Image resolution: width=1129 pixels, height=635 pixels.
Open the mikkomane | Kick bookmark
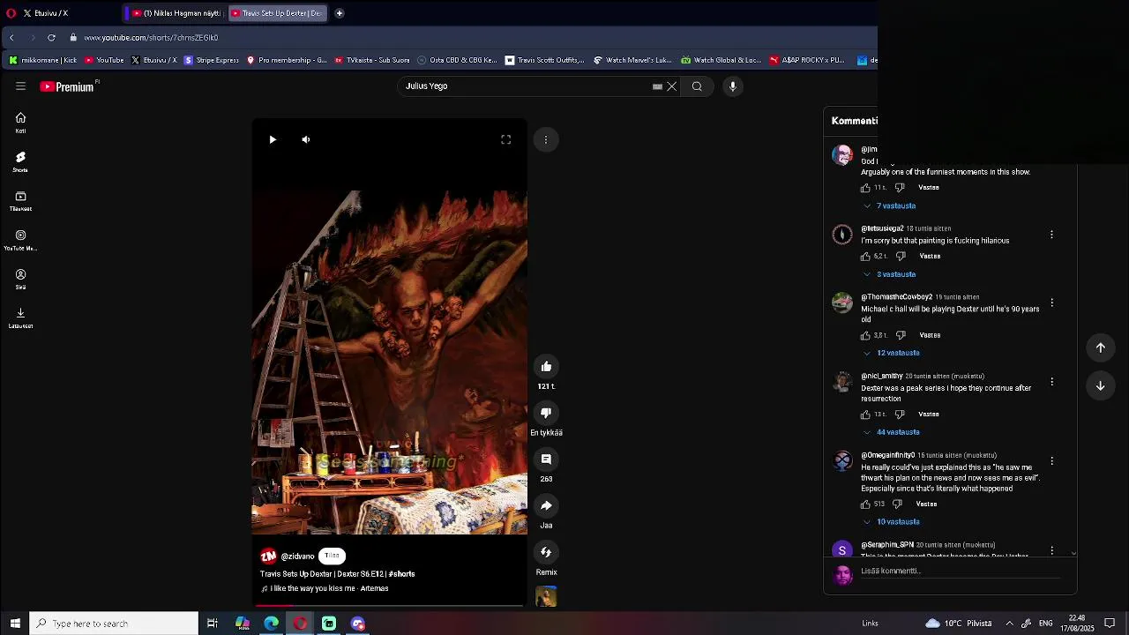(x=43, y=60)
